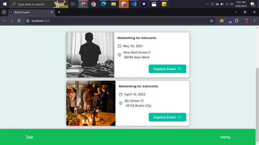Go back in browser history

[x=5, y=21]
